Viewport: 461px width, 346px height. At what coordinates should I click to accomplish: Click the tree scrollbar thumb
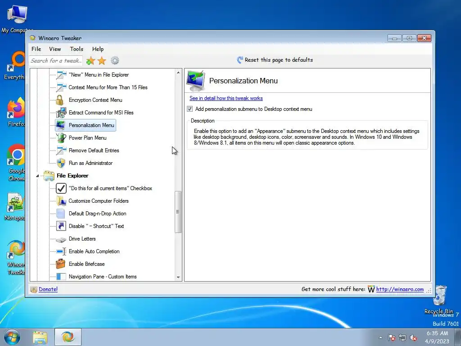click(178, 212)
